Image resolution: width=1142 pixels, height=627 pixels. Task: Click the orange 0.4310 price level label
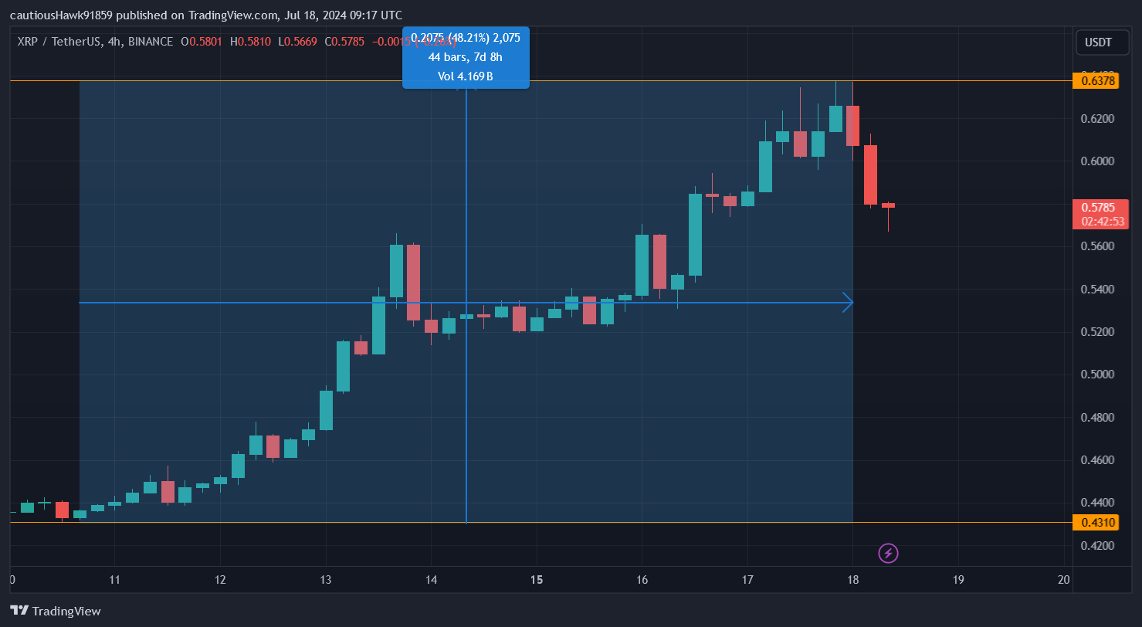point(1096,522)
